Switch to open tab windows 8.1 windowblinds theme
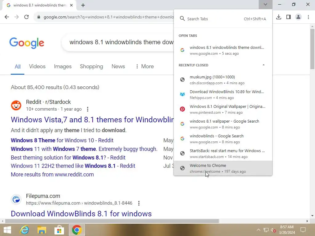 223,50
